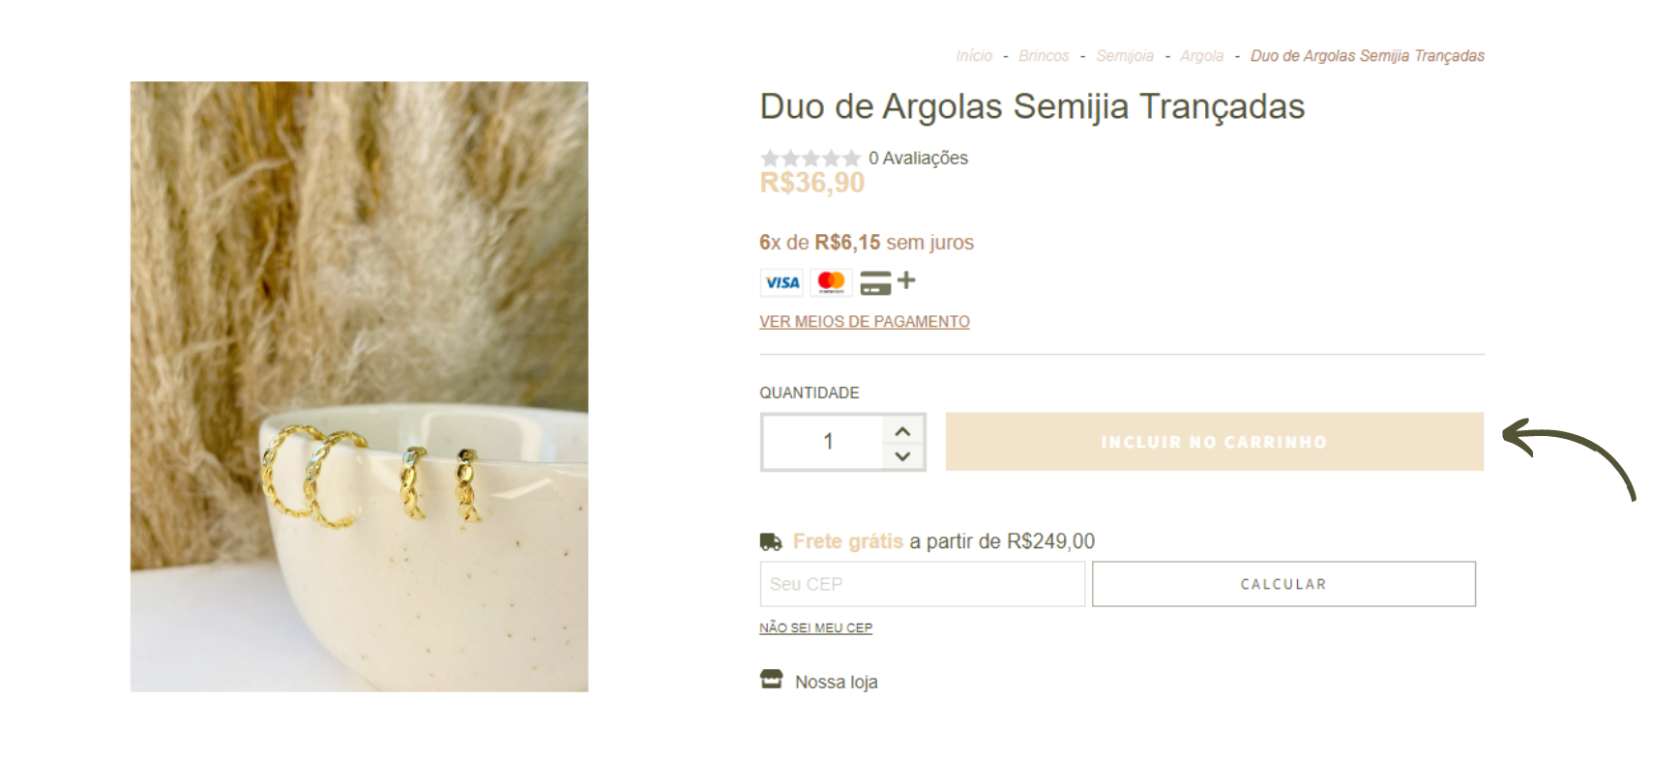Click the quantity number field
This screenshot has width=1680, height=757.
point(823,442)
